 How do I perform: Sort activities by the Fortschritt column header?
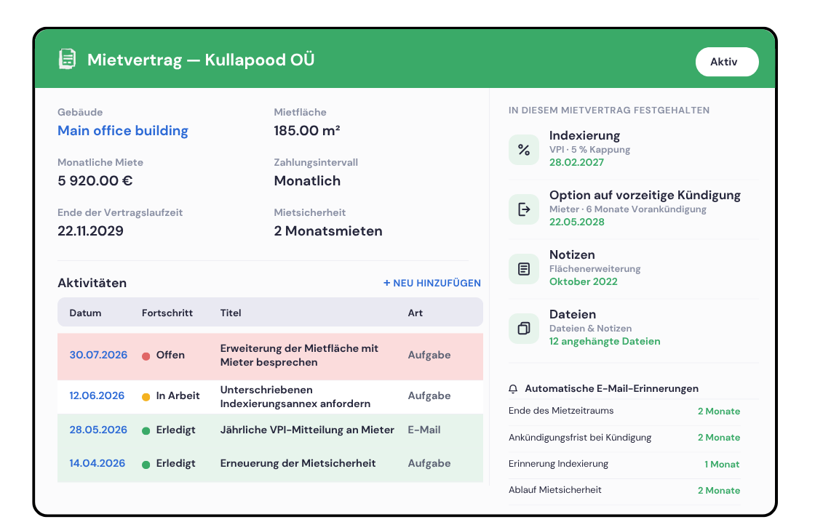pyautogui.click(x=167, y=313)
